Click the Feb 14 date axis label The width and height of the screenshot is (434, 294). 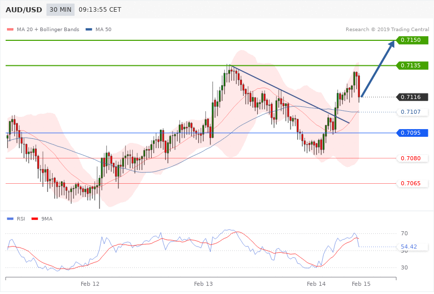tap(317, 284)
